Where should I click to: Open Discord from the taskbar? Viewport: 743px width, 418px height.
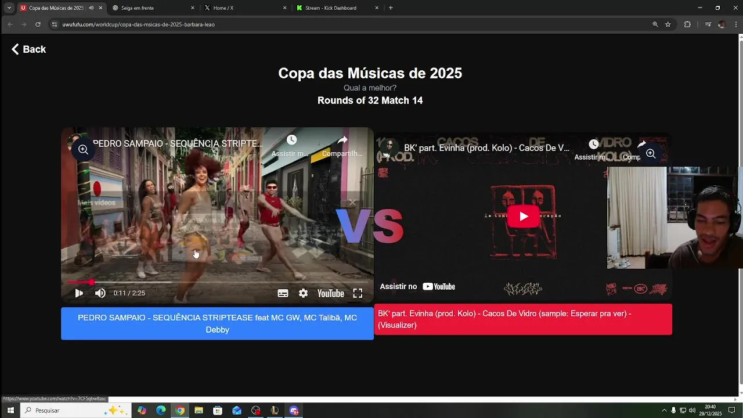pyautogui.click(x=294, y=410)
